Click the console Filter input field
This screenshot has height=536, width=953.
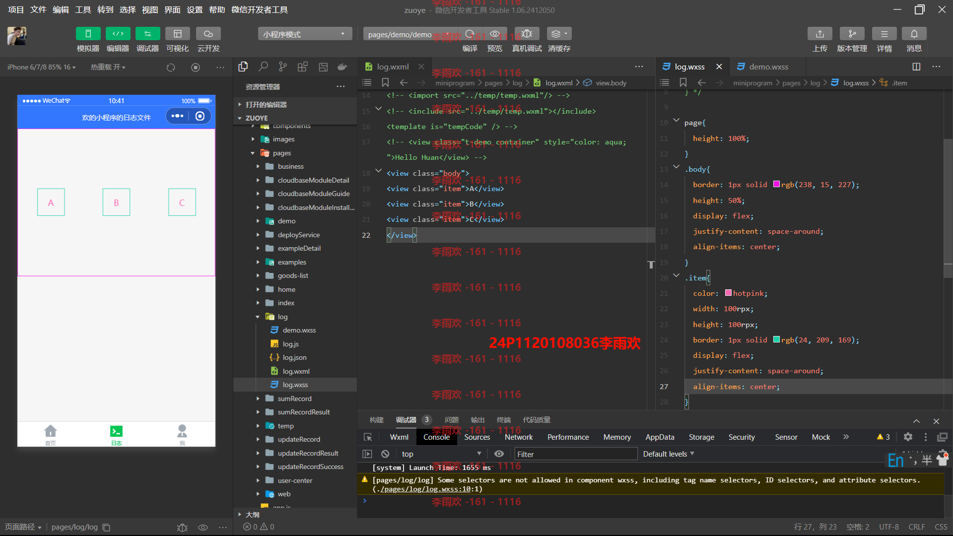point(576,454)
